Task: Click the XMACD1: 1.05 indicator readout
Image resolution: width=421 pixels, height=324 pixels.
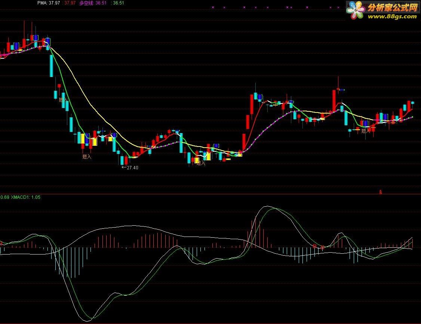Action: point(26,197)
